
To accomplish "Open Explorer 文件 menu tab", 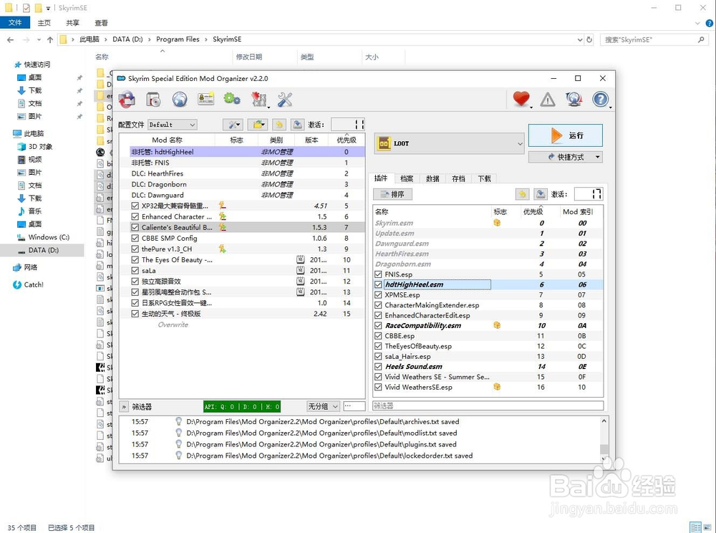I will click(15, 23).
